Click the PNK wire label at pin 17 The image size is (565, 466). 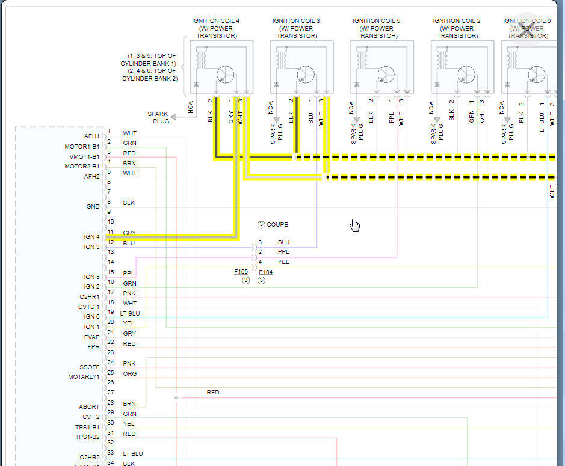(x=129, y=293)
